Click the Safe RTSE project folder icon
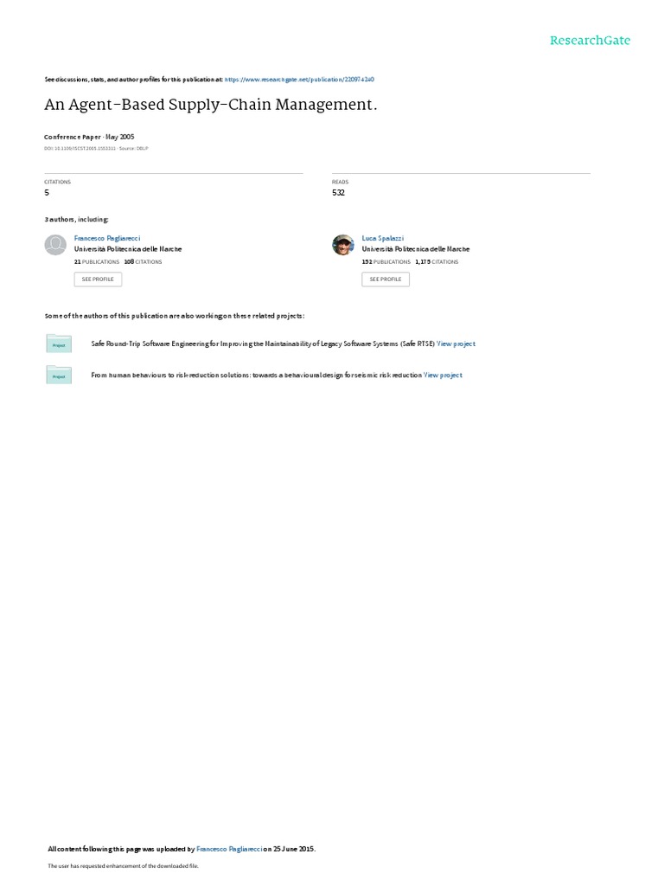The height and width of the screenshot is (886, 664). click(59, 343)
